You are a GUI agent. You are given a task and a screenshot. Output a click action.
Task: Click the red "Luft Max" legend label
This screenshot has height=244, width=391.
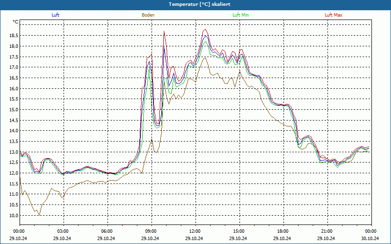pos(333,15)
